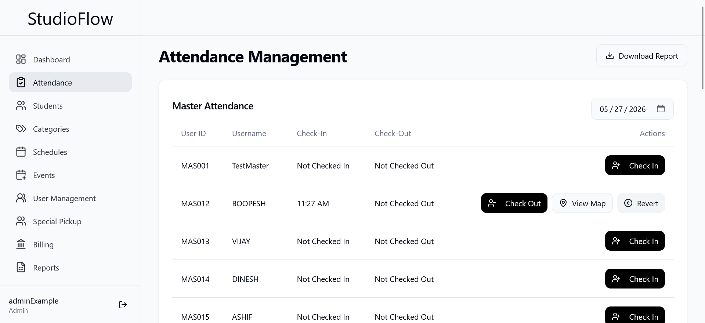Click user-plus icon in VIJAY's Check In
This screenshot has width=705, height=323.
[616, 241]
